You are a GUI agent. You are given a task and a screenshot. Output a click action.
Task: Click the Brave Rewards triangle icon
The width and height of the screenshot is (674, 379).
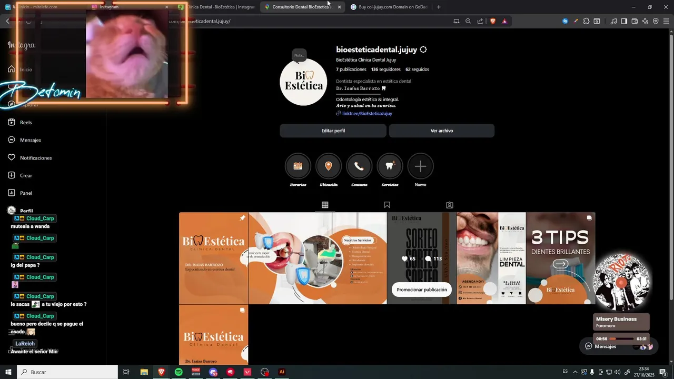tap(504, 21)
